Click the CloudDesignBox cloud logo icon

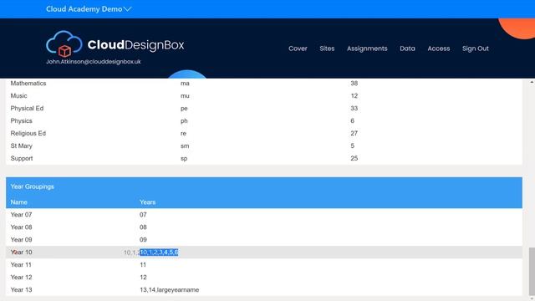point(64,44)
